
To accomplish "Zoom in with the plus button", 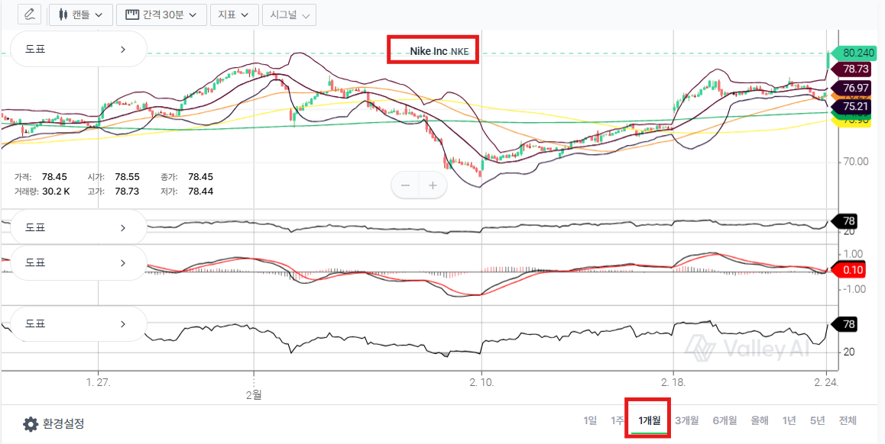I will 433,185.
